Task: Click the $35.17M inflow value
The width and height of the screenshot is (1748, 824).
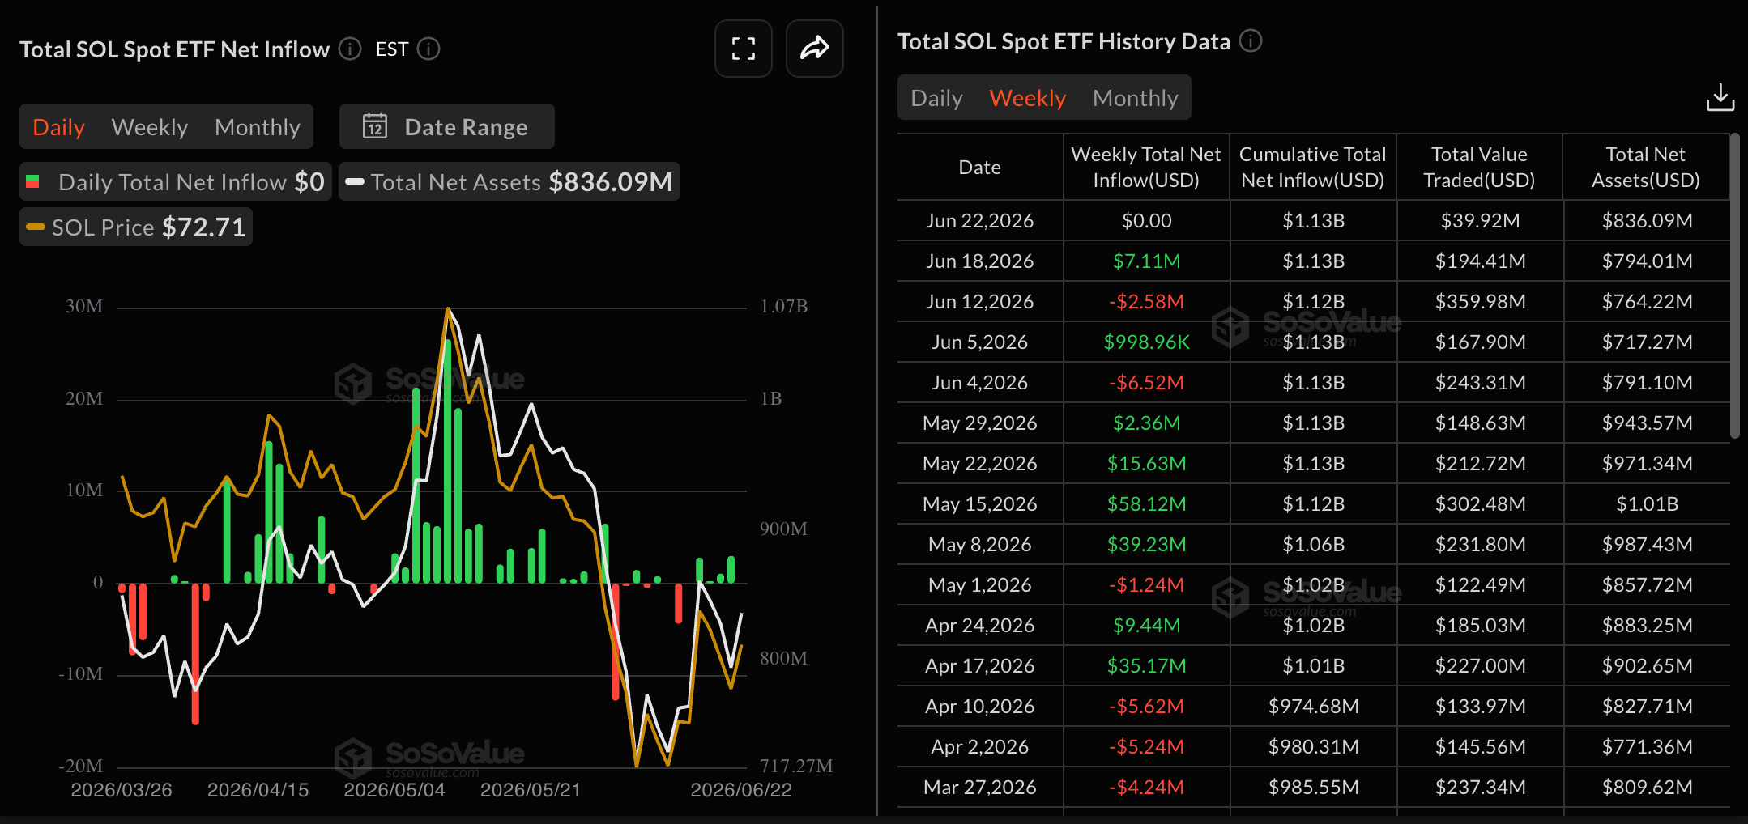Action: [x=1146, y=666]
